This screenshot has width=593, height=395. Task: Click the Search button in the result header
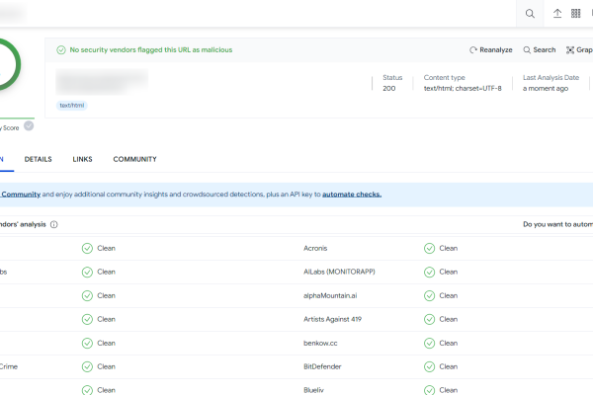pos(540,50)
